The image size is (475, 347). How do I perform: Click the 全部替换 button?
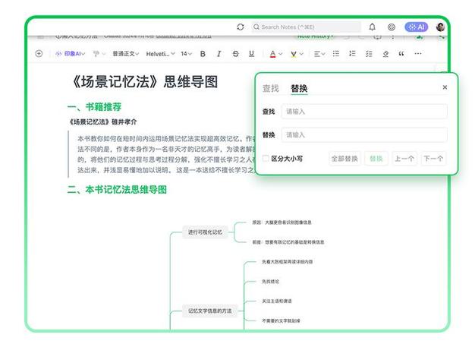pyautogui.click(x=344, y=159)
